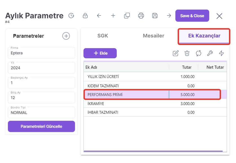
Task: Save with the floppy disk icon
Action: click(155, 16)
